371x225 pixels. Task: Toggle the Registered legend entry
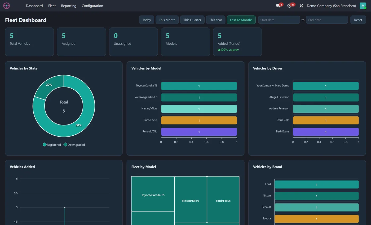(52, 145)
